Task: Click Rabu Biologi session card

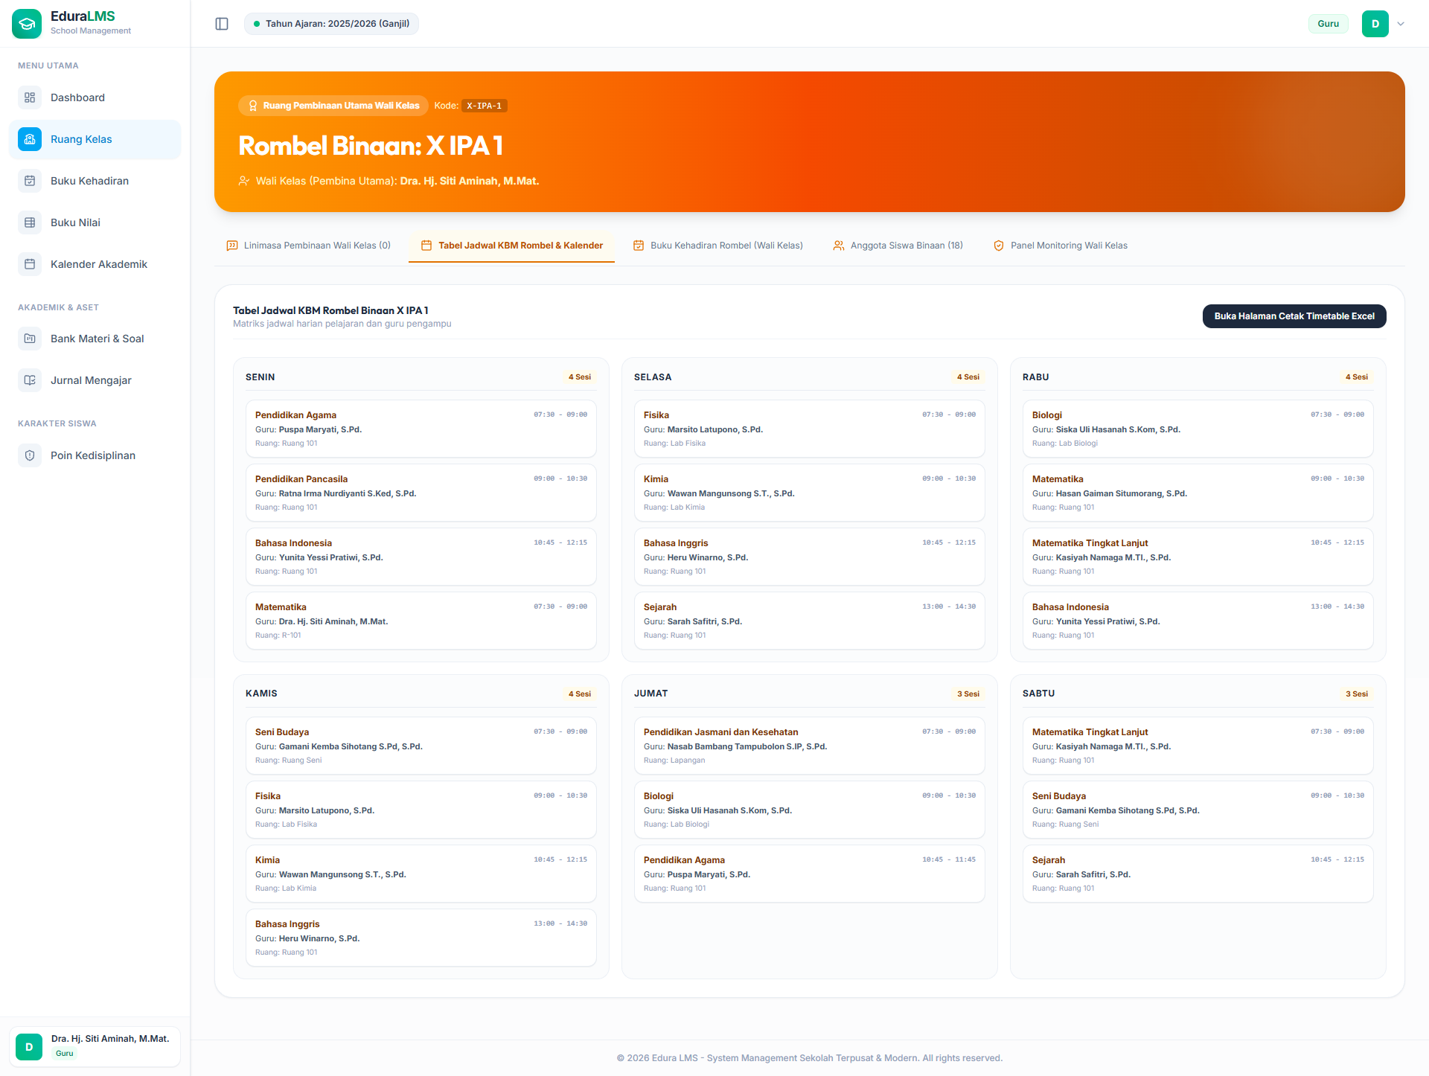Action: (x=1198, y=429)
